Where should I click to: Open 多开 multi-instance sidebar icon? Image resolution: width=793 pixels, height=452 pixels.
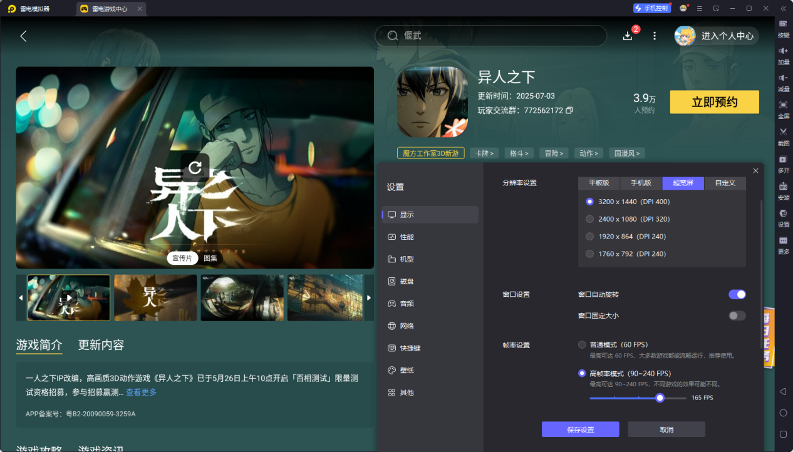(783, 163)
